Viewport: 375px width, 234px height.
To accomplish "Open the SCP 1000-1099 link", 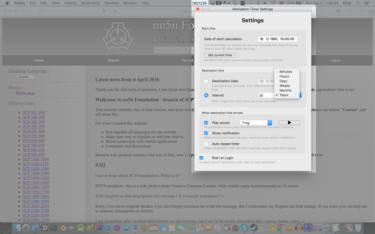I will tap(36, 159).
